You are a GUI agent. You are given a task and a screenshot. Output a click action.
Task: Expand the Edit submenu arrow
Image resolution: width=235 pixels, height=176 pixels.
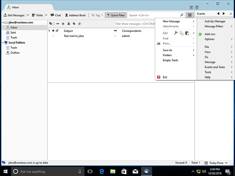pyautogui.click(x=194, y=33)
